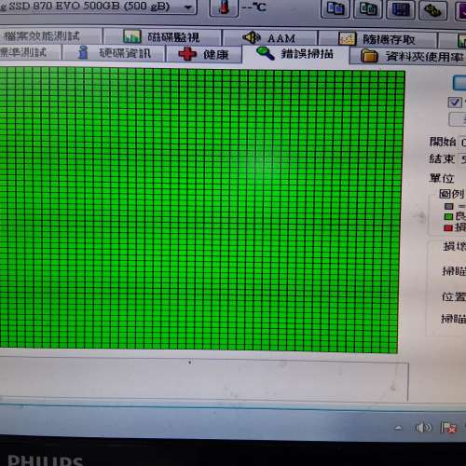The height and width of the screenshot is (466, 466).
Task: Click the 開始 start position field
Action: tap(463, 143)
